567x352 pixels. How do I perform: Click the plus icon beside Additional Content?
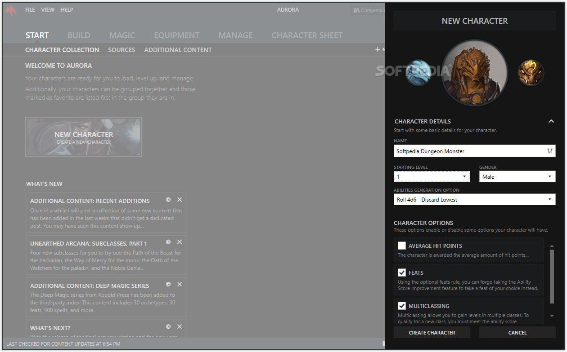(x=378, y=49)
